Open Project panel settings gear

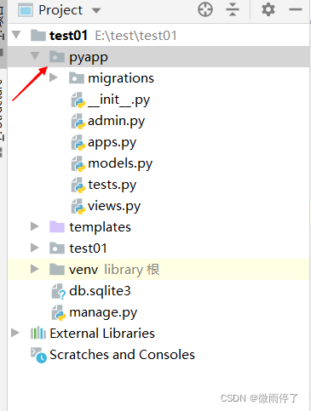268,9
